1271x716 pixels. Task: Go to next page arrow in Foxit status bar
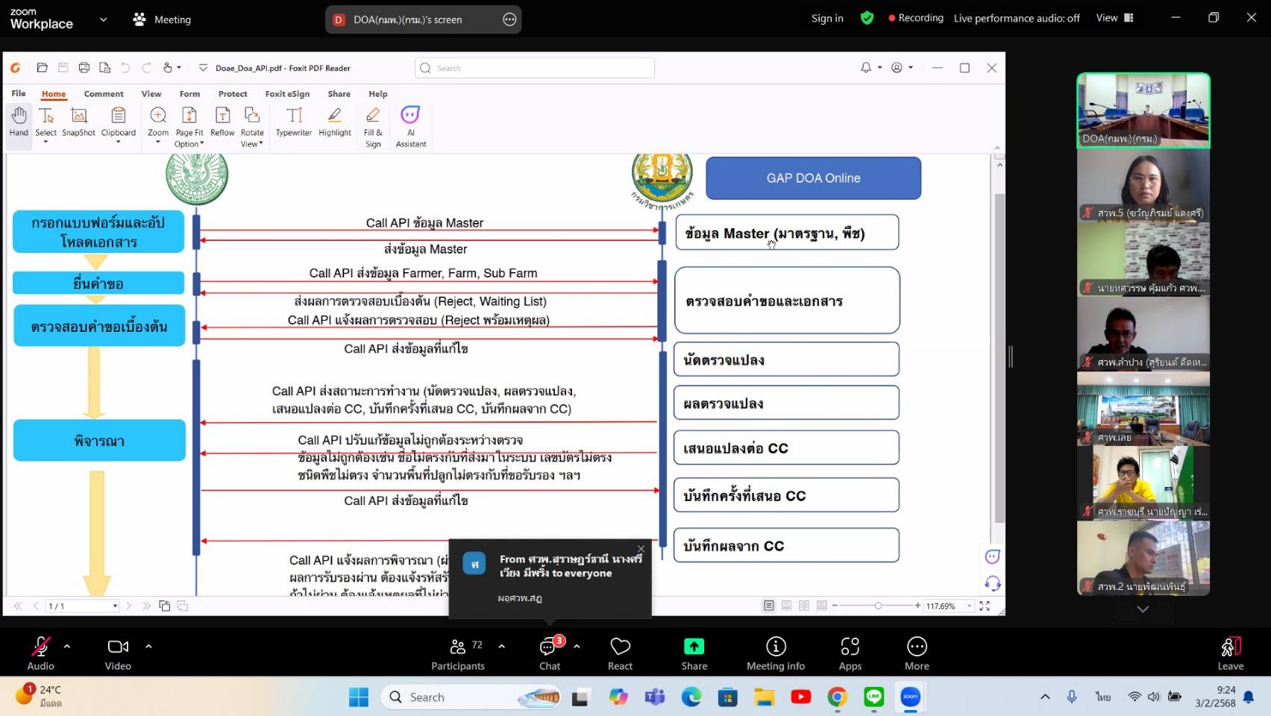pos(129,606)
